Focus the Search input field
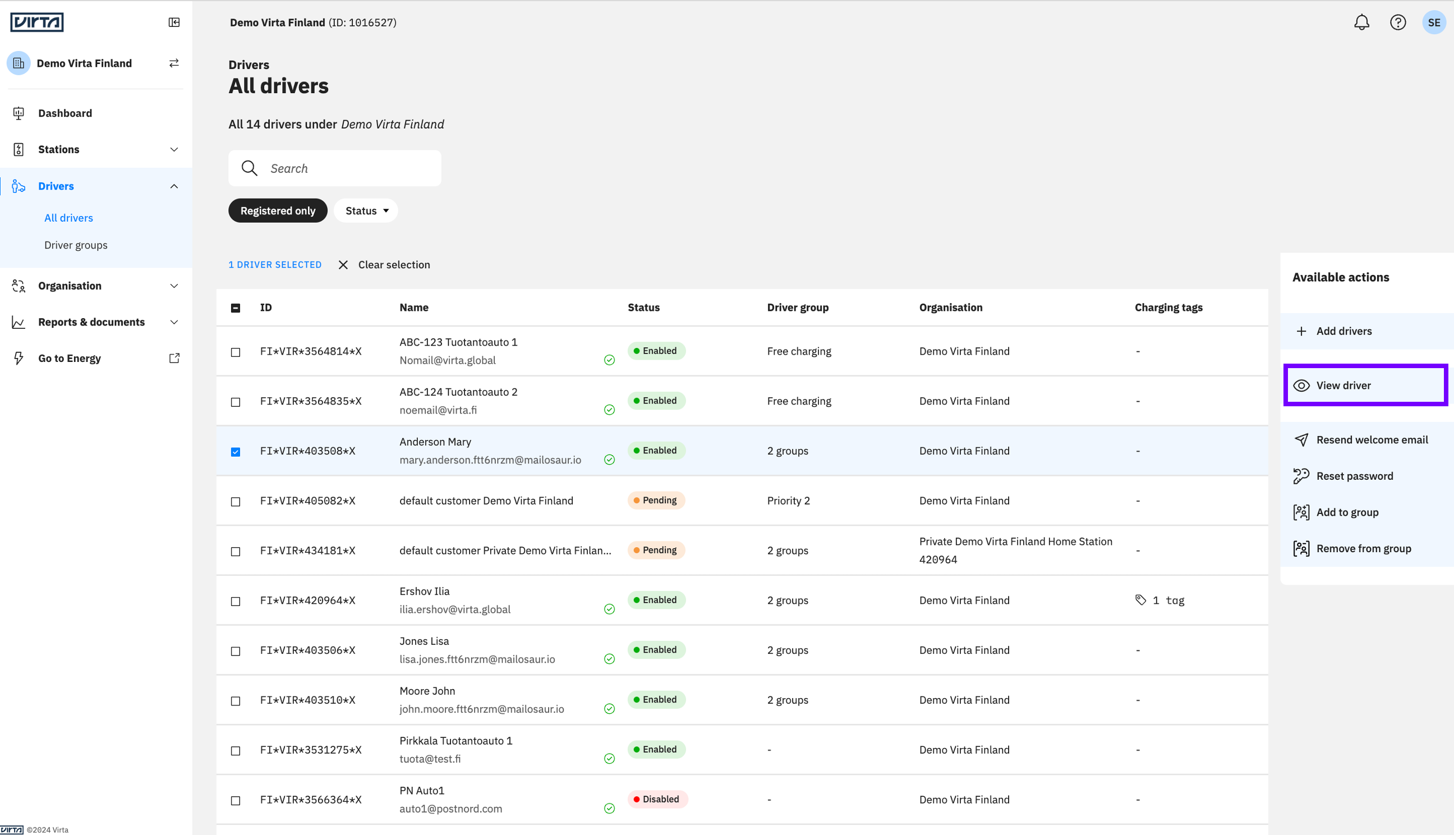 (x=335, y=168)
